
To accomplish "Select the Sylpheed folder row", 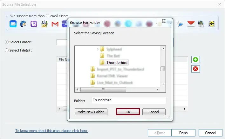I will point(111,49).
